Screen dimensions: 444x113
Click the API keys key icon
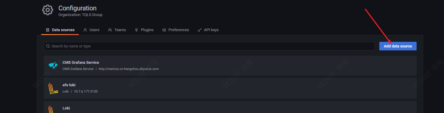(x=200, y=30)
